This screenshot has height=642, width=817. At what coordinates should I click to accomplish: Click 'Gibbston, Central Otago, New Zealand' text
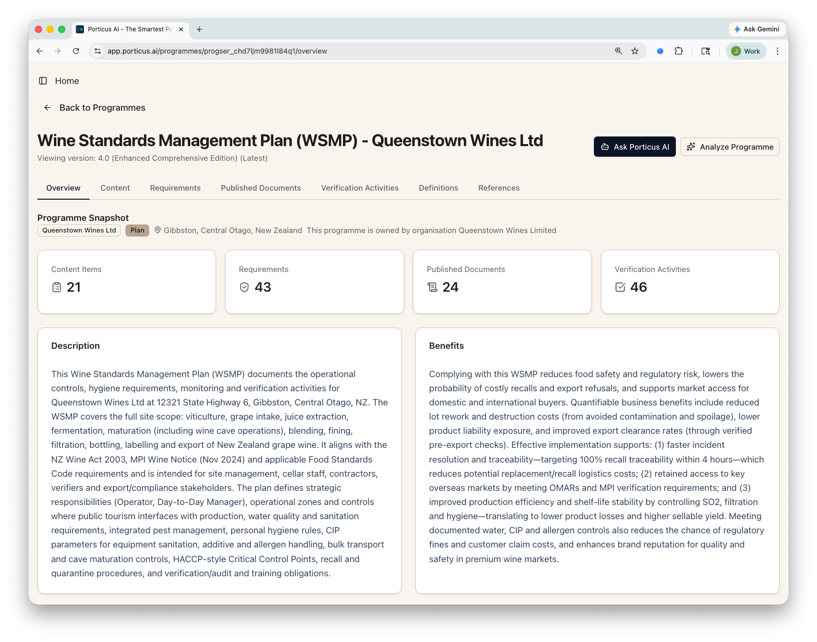point(233,231)
